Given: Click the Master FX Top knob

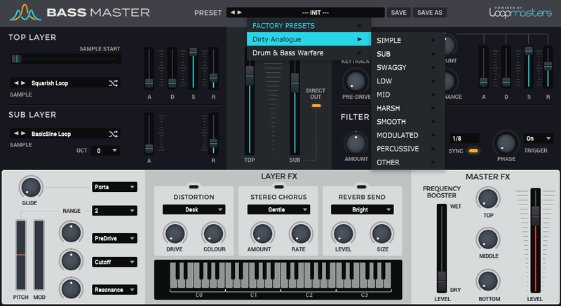Looking at the screenshot, I should [487, 198].
